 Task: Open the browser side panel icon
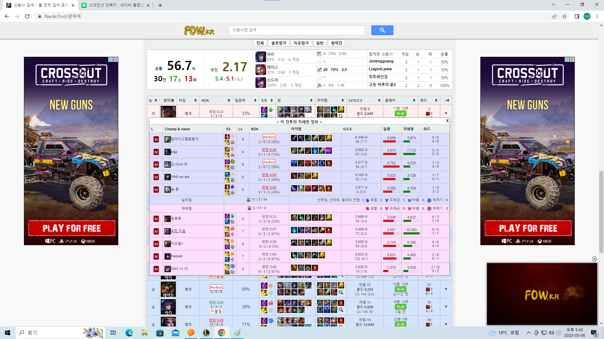pos(577,16)
